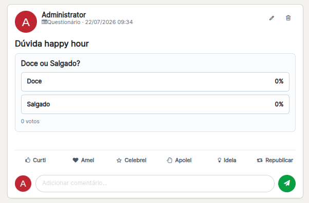Screen dimensions: 309x203
Task: Click the post title Dúvida happy hour
Action: [52, 43]
